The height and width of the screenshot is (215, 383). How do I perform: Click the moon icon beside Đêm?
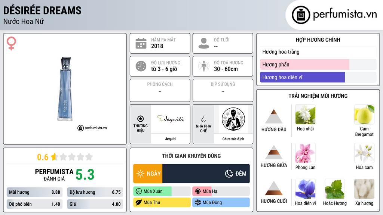[x=229, y=174]
